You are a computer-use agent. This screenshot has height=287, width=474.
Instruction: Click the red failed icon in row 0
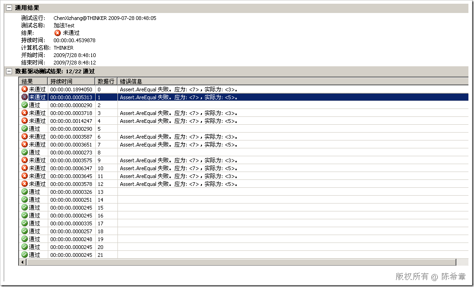25,89
